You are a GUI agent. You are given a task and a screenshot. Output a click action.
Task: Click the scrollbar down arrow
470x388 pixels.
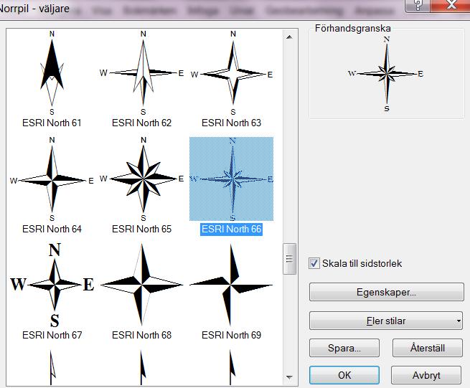pyautogui.click(x=289, y=377)
